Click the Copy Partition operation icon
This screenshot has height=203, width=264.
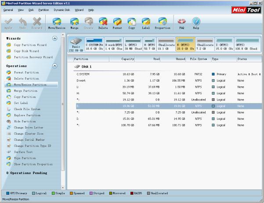coord(9,97)
